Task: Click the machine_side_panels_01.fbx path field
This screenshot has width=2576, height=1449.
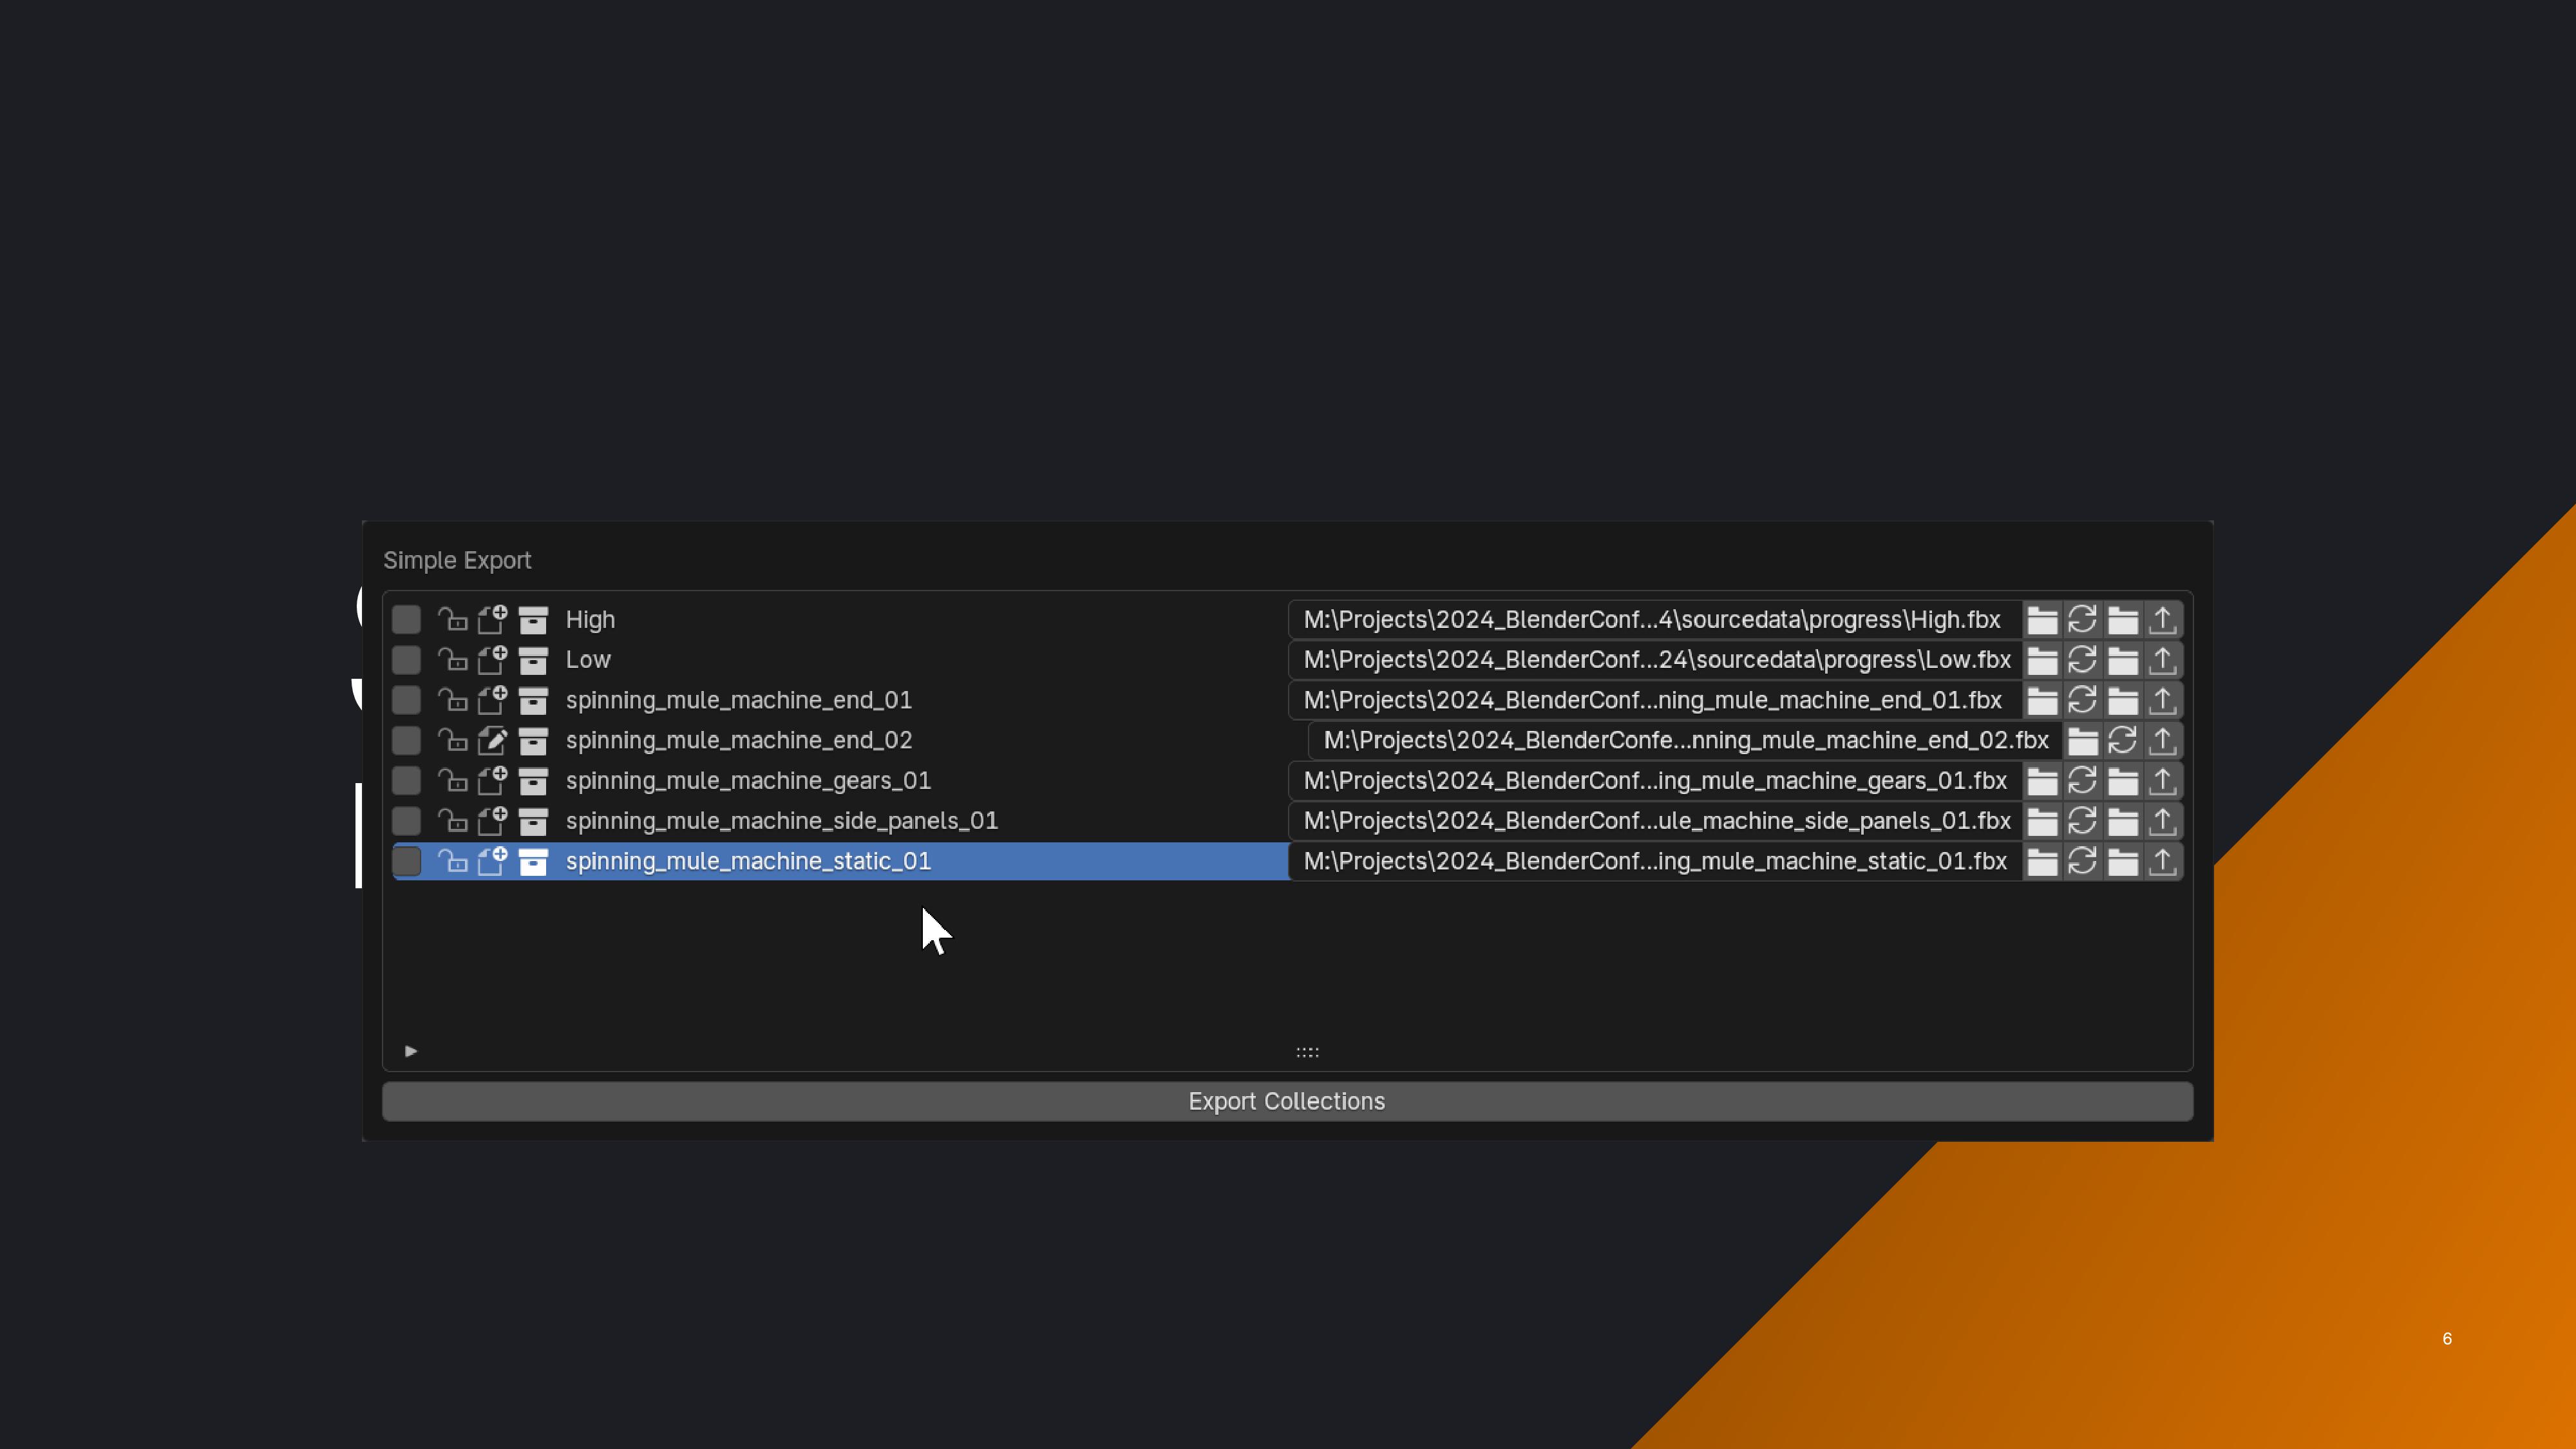Action: click(1655, 821)
